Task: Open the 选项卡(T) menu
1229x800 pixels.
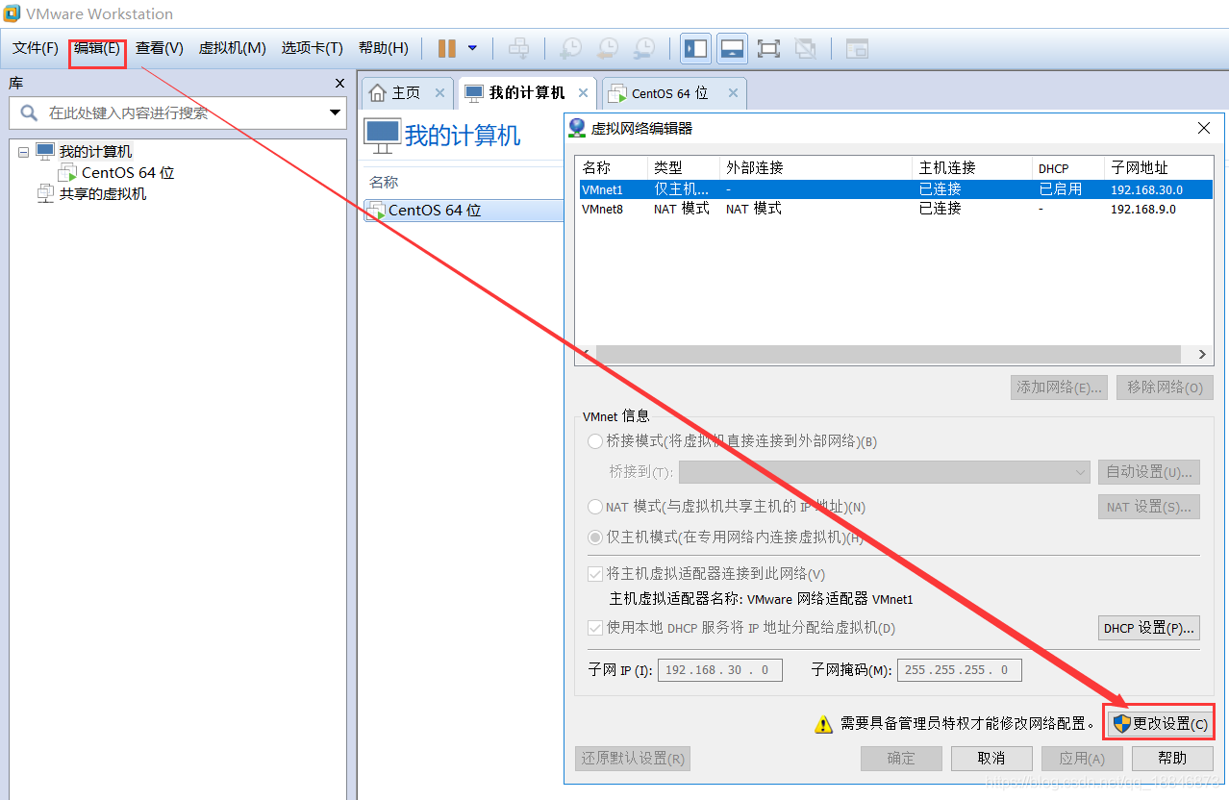Action: point(312,48)
